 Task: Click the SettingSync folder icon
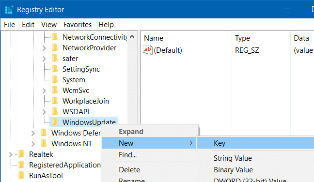click(55, 69)
